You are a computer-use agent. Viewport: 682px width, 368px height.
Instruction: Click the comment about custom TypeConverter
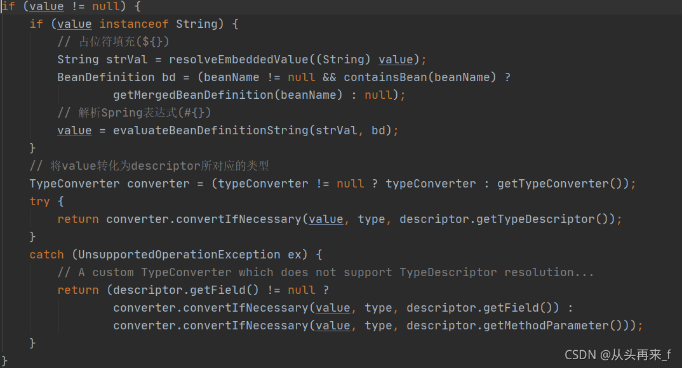click(325, 272)
